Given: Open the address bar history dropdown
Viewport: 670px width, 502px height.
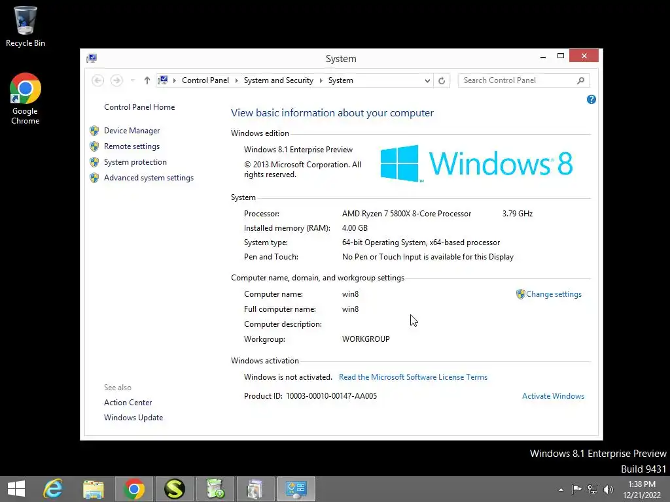Looking at the screenshot, I should pos(427,80).
